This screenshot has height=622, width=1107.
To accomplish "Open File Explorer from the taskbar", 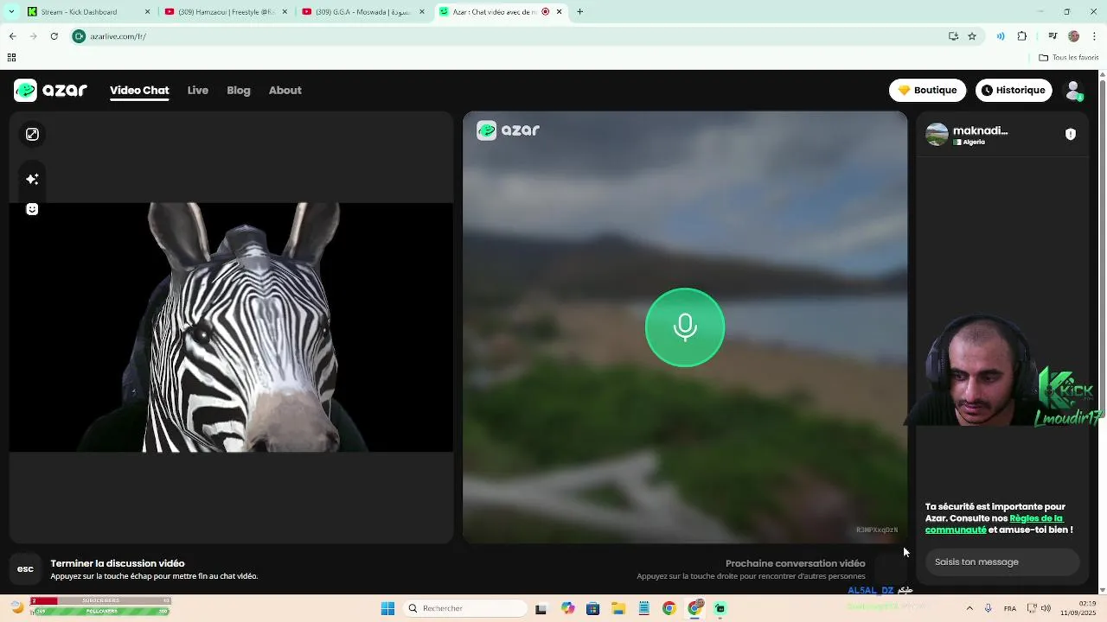I will (618, 608).
